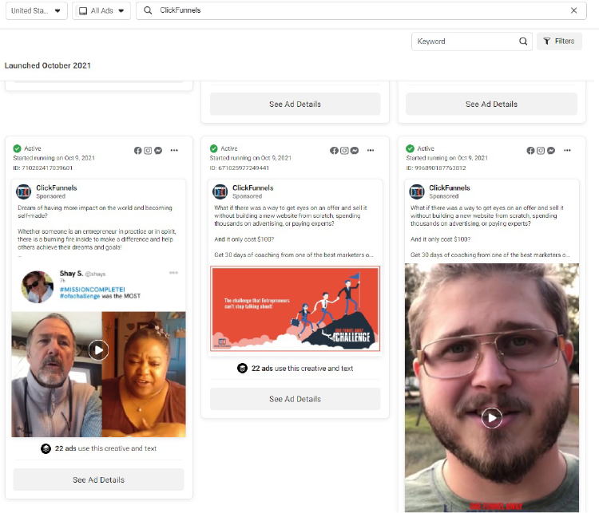The width and height of the screenshot is (599, 513).
Task: Click 'Dream of having more impact' ad text
Action: coord(95,212)
